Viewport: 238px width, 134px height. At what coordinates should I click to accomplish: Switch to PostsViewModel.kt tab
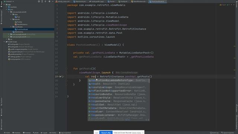point(158,1)
